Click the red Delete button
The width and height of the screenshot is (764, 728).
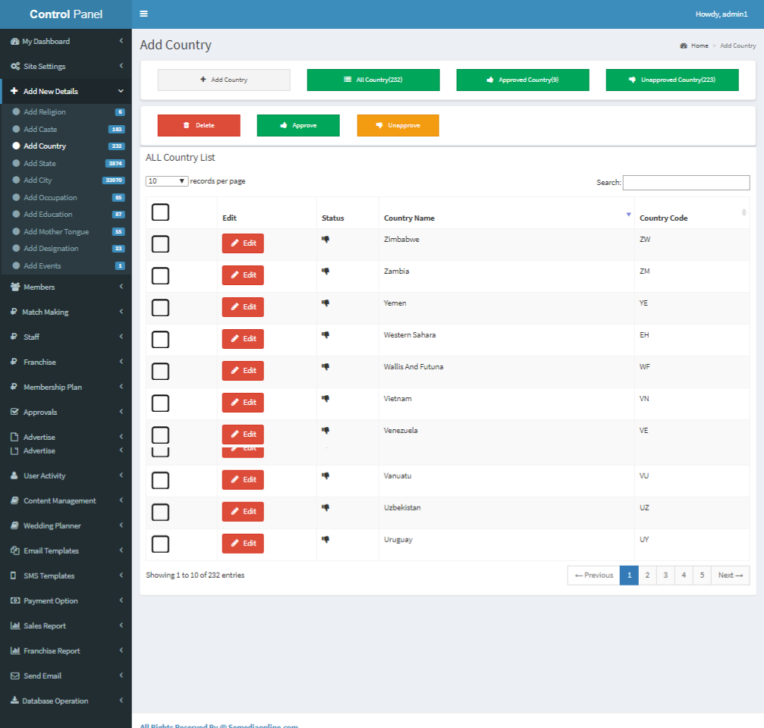click(199, 125)
